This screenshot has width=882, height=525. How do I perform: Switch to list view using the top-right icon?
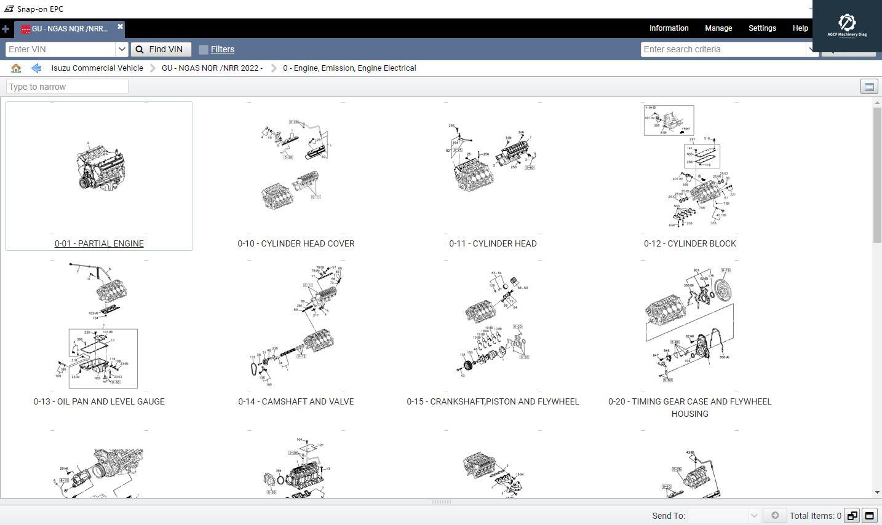pos(868,86)
